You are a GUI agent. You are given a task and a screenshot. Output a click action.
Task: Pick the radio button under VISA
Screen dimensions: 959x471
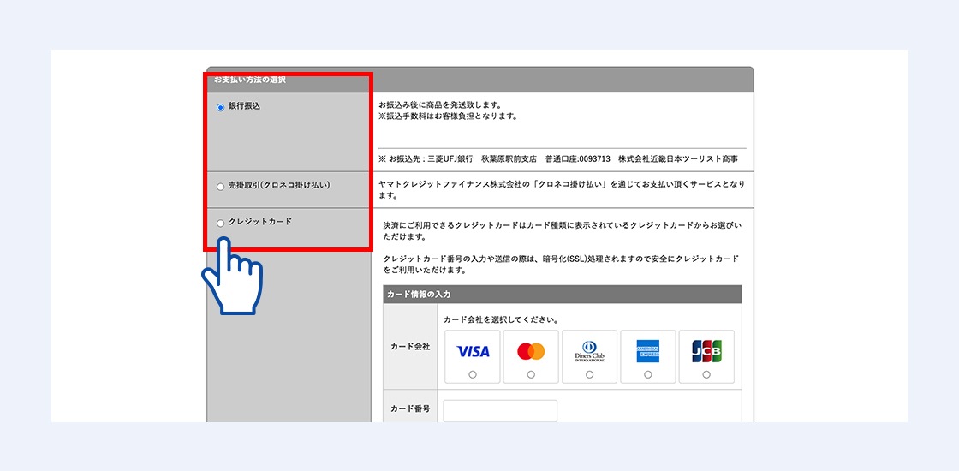(473, 374)
